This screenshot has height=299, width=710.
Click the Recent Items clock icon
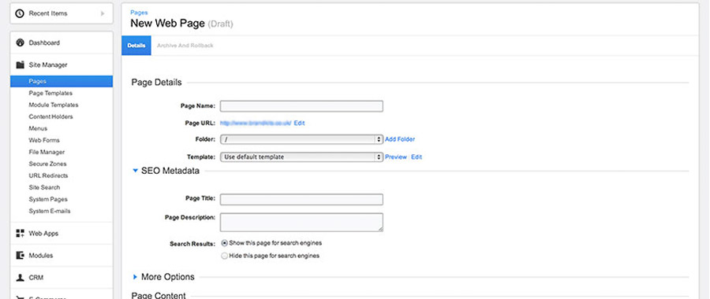(20, 13)
